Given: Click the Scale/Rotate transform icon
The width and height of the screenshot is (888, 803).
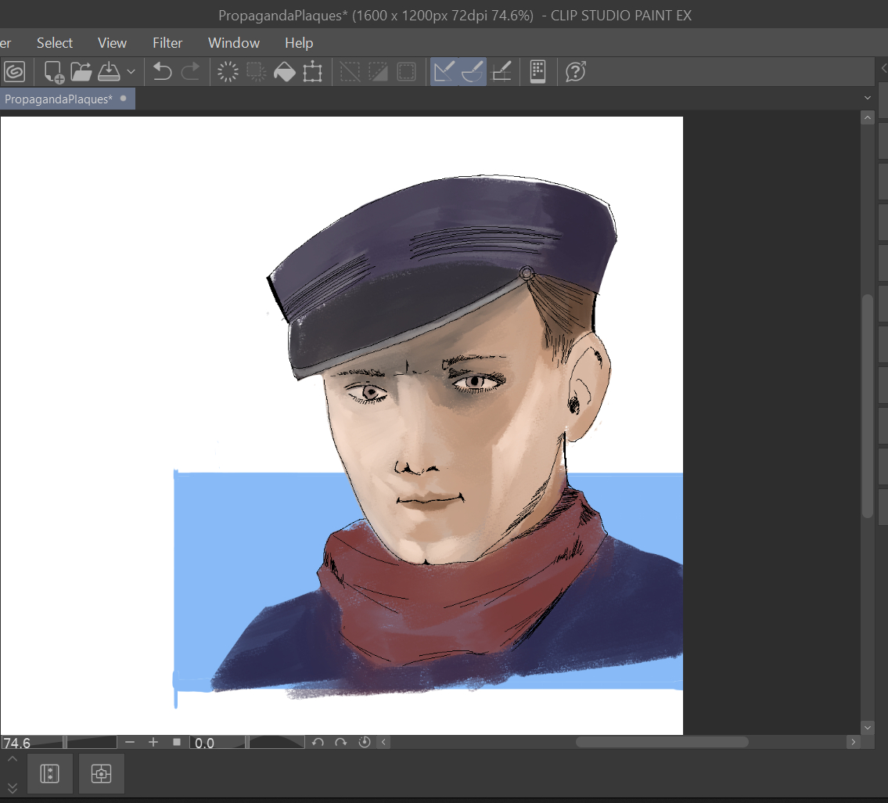Looking at the screenshot, I should 312,72.
